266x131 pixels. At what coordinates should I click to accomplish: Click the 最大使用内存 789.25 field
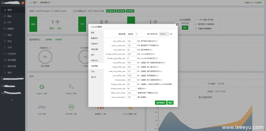coord(164,34)
